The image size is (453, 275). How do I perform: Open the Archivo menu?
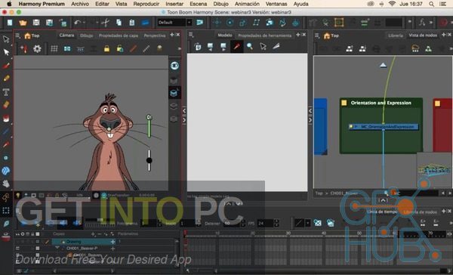(x=80, y=4)
